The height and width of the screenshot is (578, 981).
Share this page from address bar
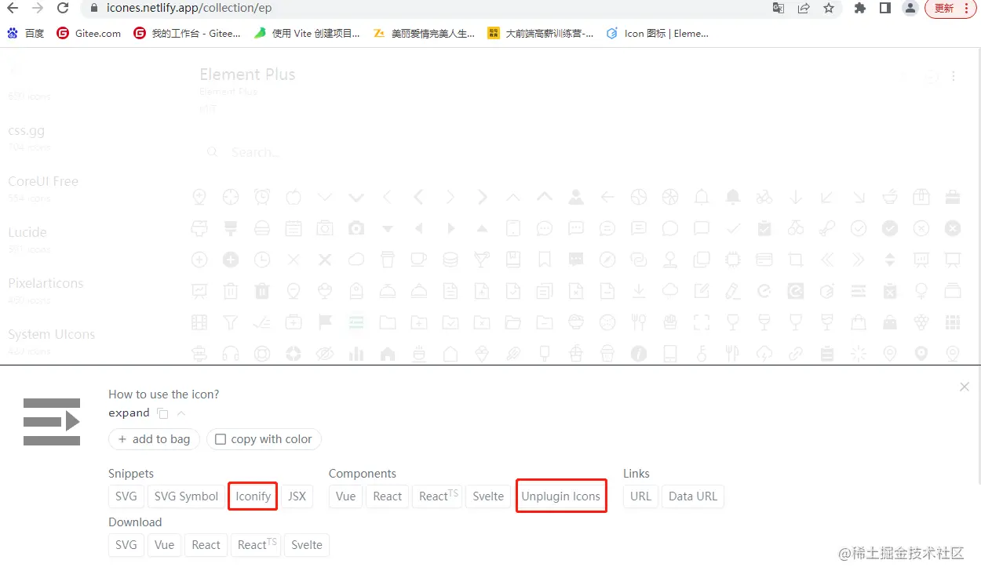click(804, 9)
